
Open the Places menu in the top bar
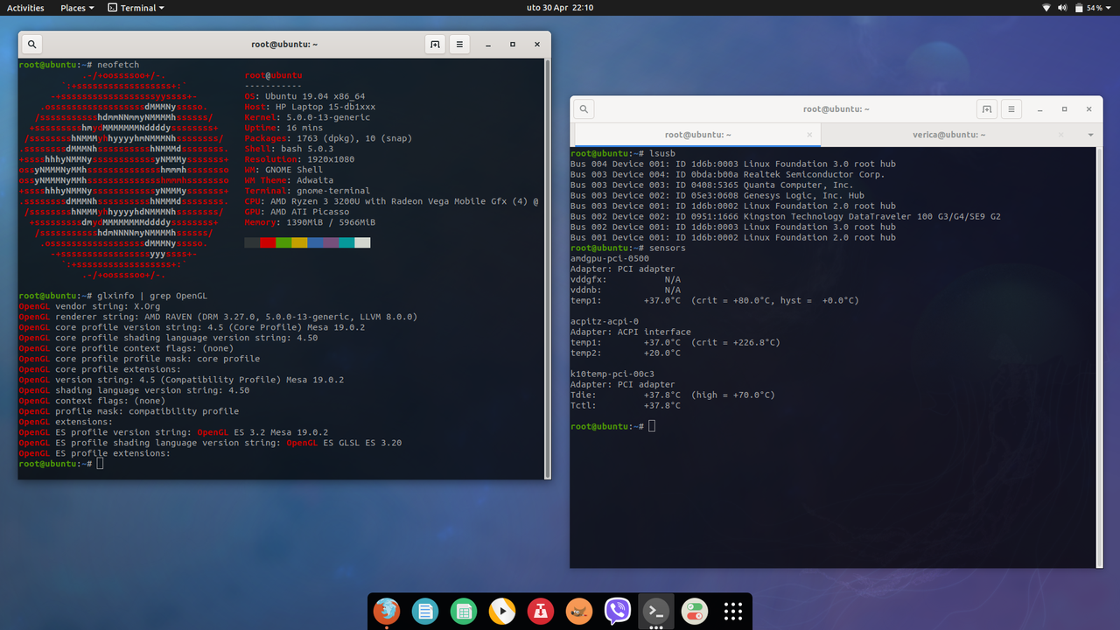(x=73, y=8)
